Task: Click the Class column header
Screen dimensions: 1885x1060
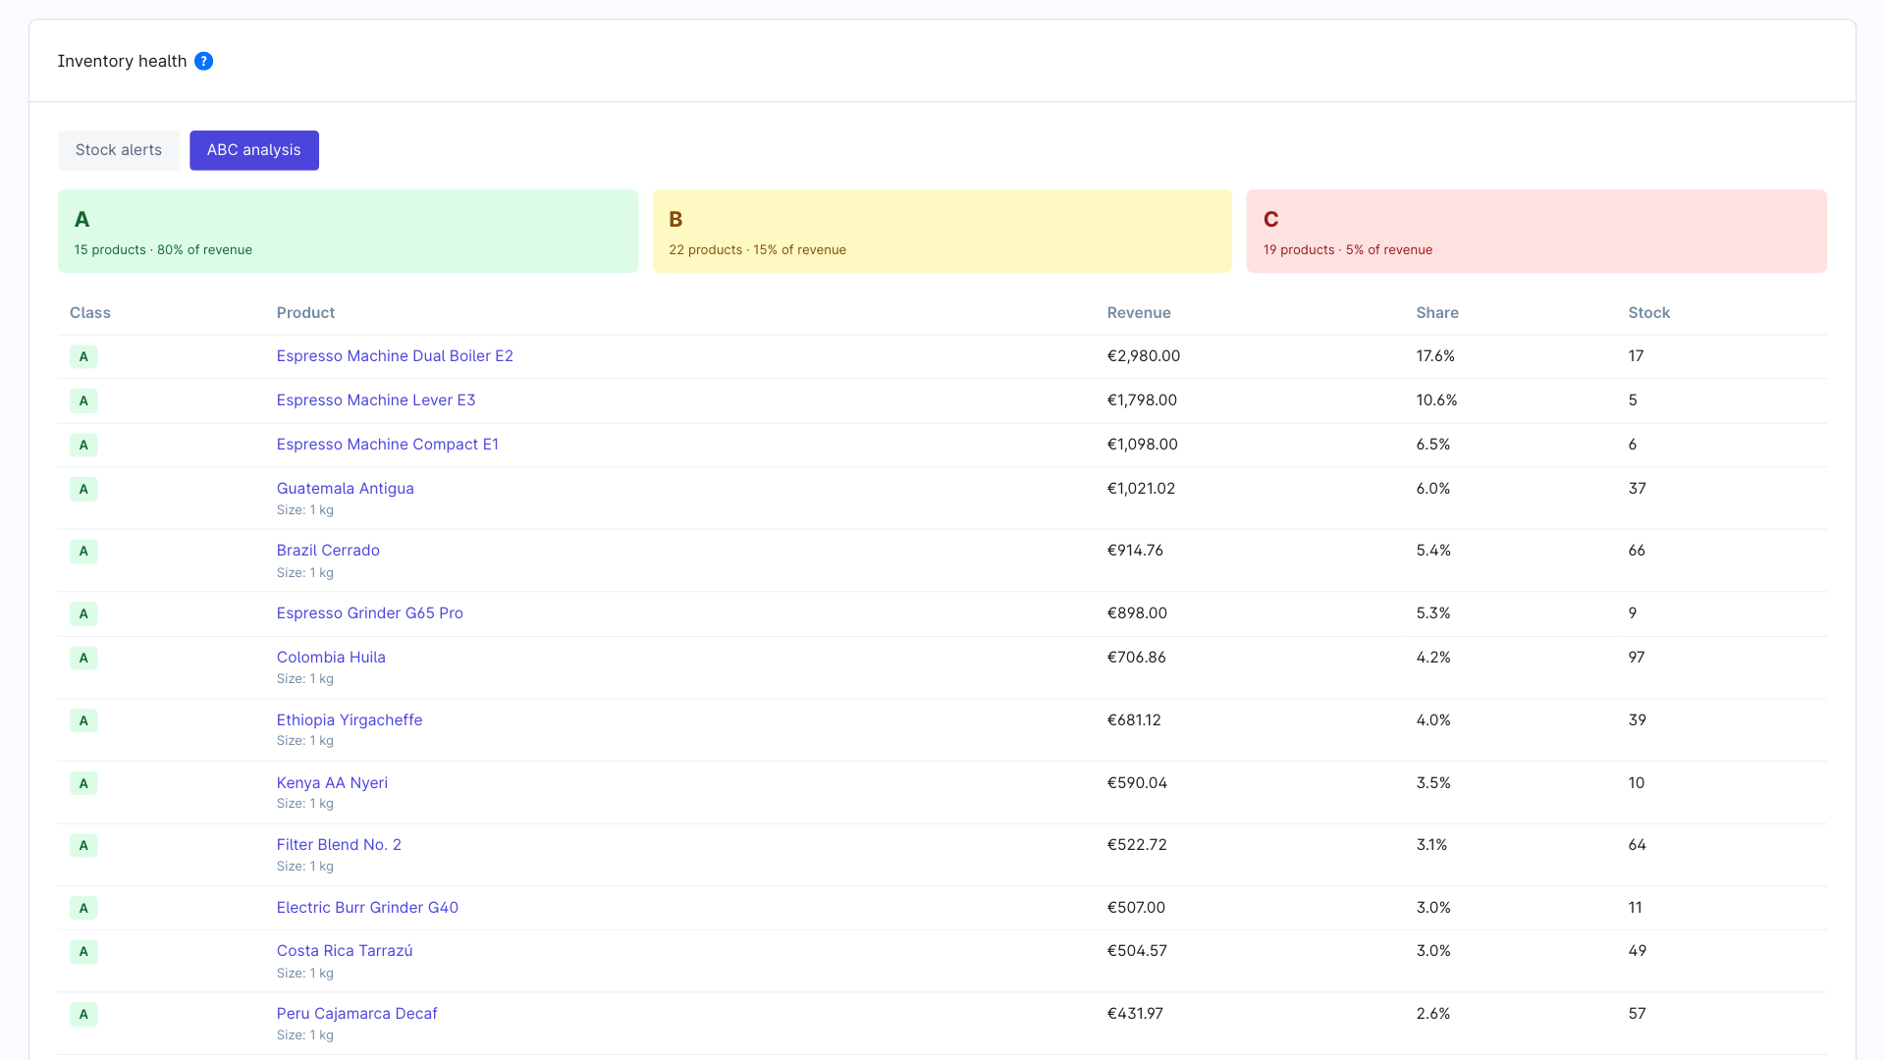Action: tap(90, 313)
